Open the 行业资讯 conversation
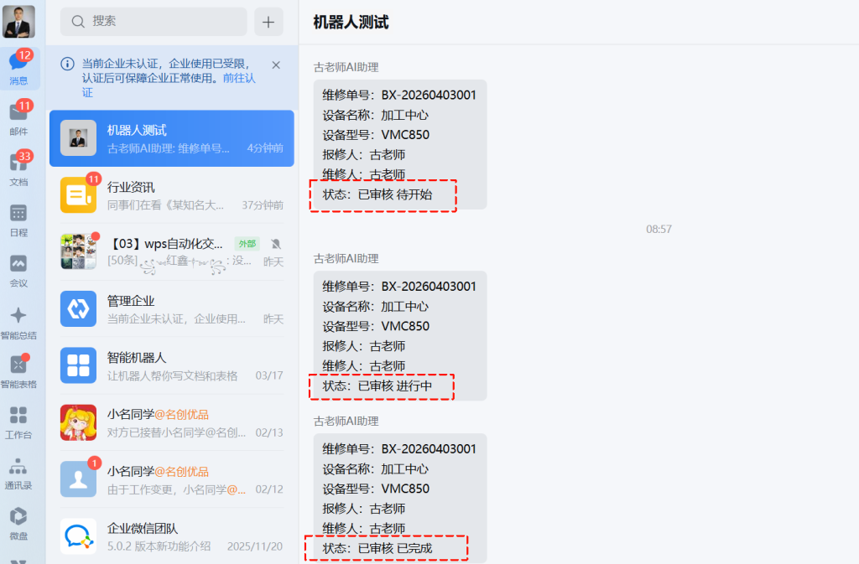The width and height of the screenshot is (859, 564). [171, 195]
